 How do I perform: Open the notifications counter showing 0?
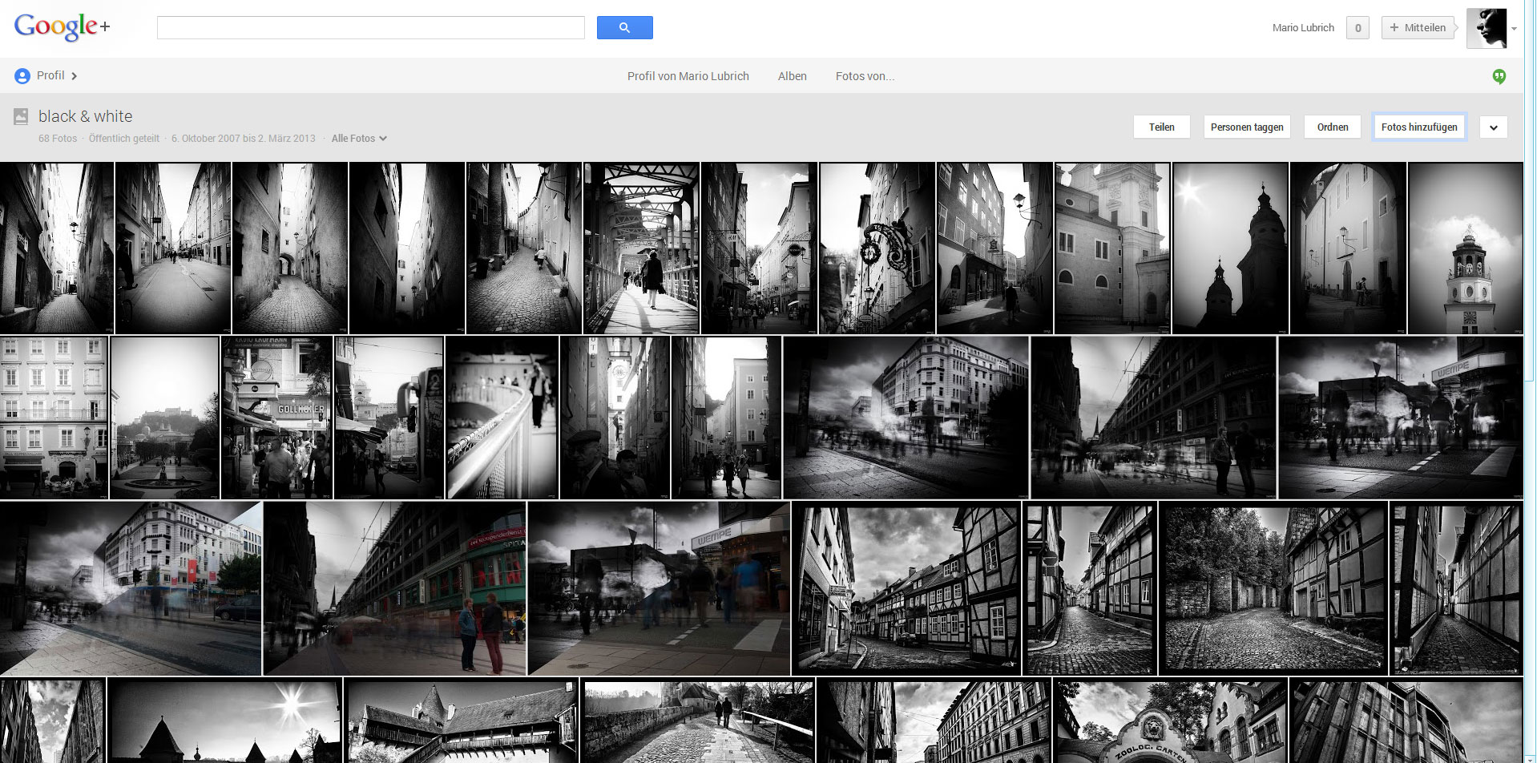(x=1357, y=28)
